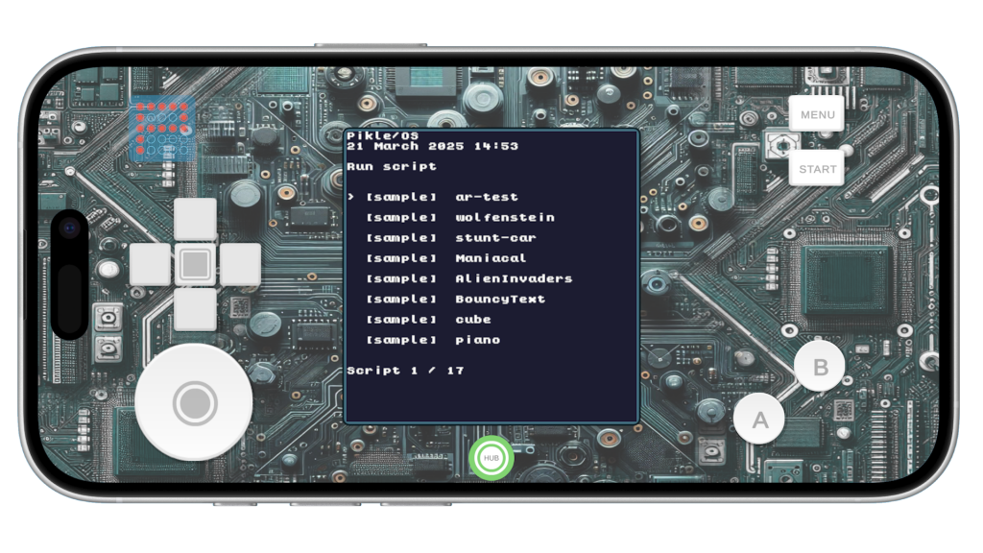The height and width of the screenshot is (553, 983).
Task: Open the BouncyText sample script
Action: point(455,300)
